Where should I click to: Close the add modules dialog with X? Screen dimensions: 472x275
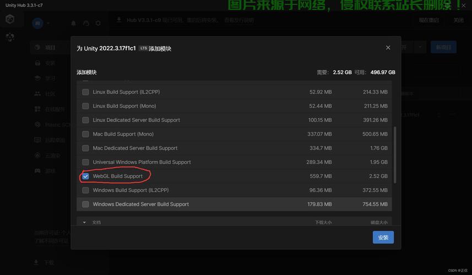[x=388, y=47]
